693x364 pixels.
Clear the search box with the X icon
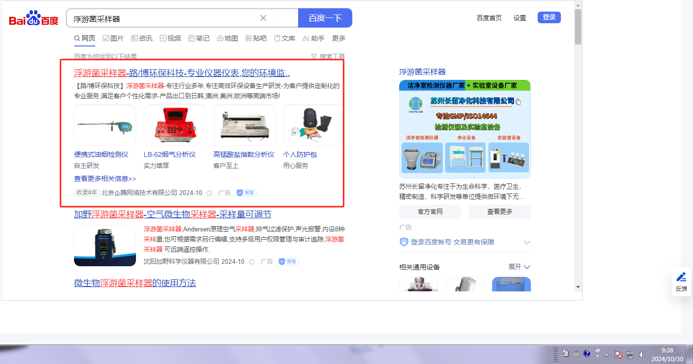point(263,18)
